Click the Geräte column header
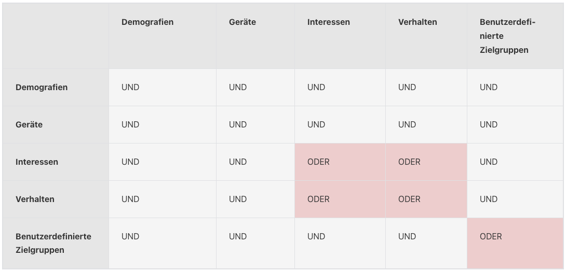The width and height of the screenshot is (566, 272). pyautogui.click(x=242, y=22)
